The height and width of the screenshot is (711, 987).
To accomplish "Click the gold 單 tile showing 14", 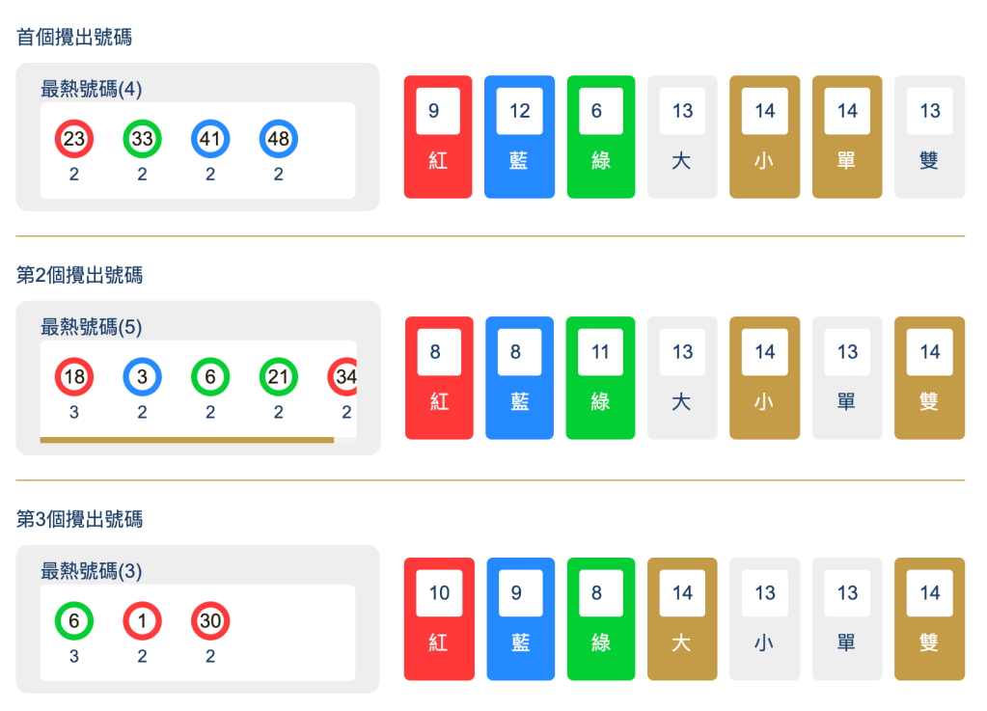I will point(847,137).
